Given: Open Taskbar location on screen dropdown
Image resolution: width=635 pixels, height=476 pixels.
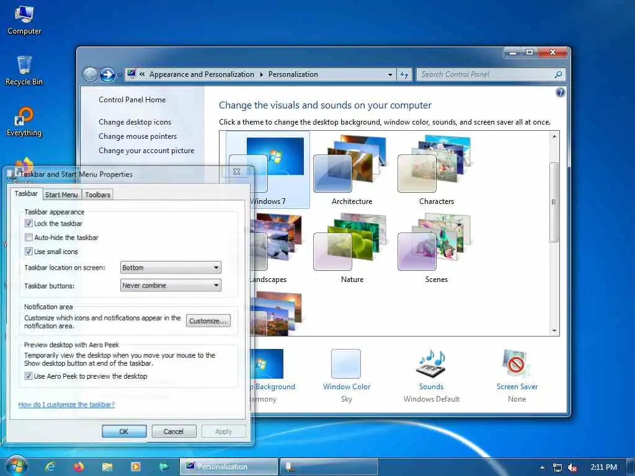Looking at the screenshot, I should (x=171, y=268).
